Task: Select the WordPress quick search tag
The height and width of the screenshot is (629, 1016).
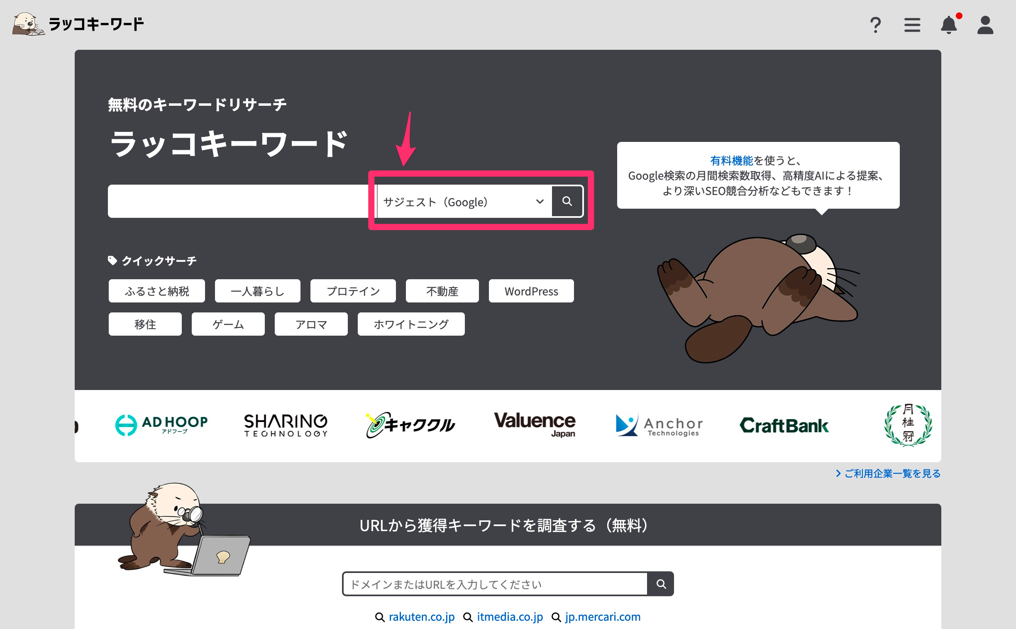Action: click(531, 291)
